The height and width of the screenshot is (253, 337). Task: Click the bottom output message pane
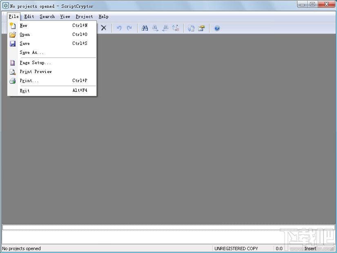(168, 234)
